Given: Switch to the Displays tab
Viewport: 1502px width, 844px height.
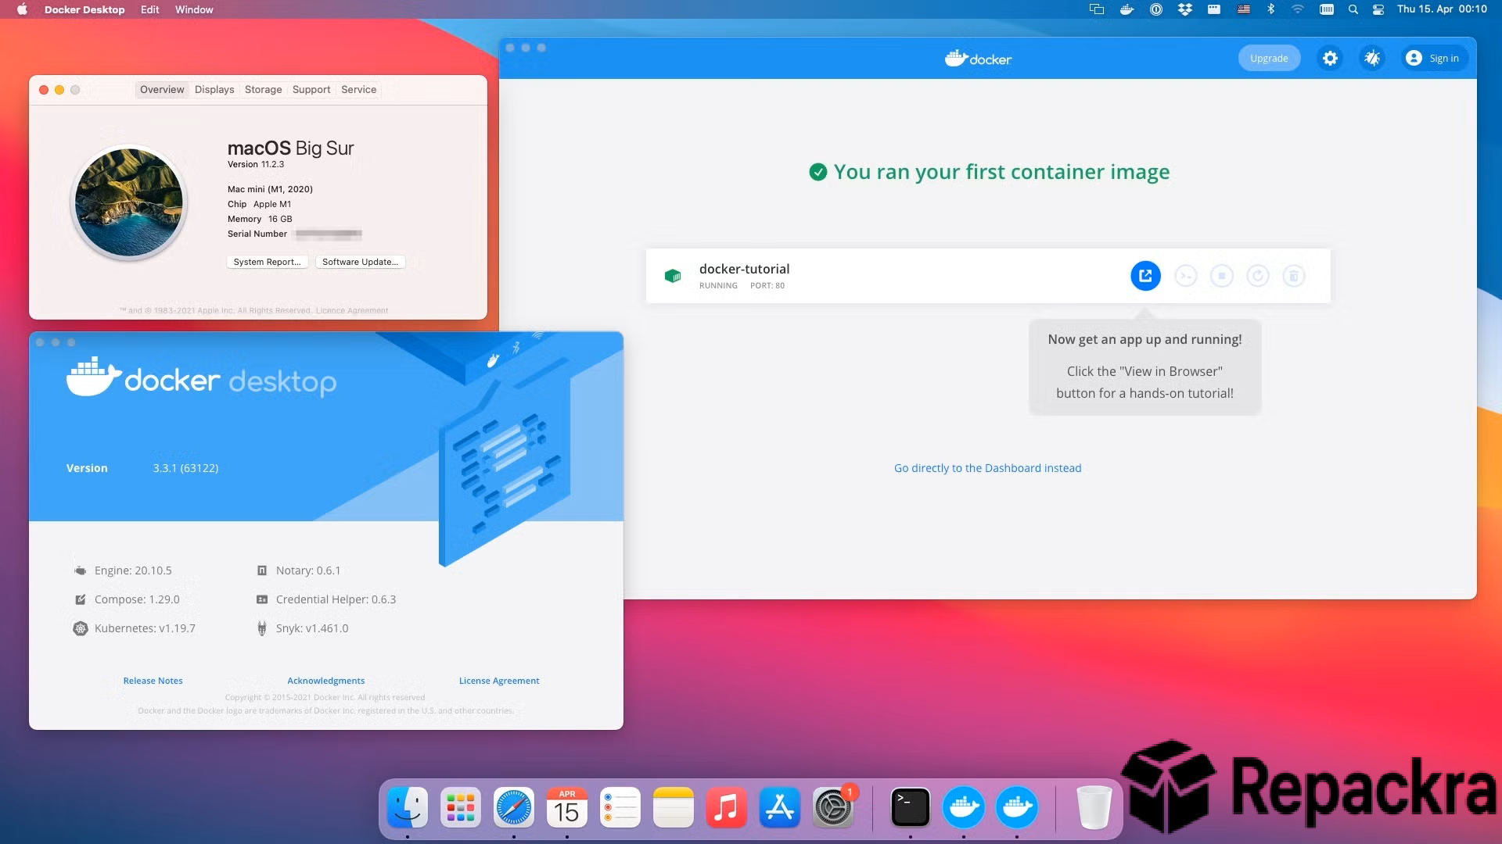Looking at the screenshot, I should (214, 89).
